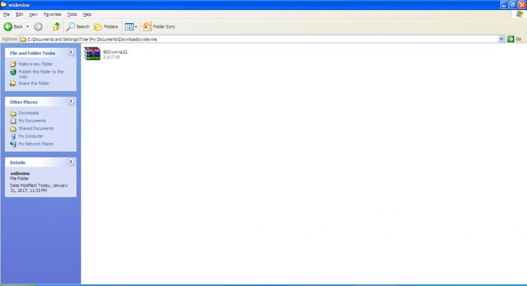
Task: Toggle the Folders pane button
Action: pyautogui.click(x=106, y=26)
